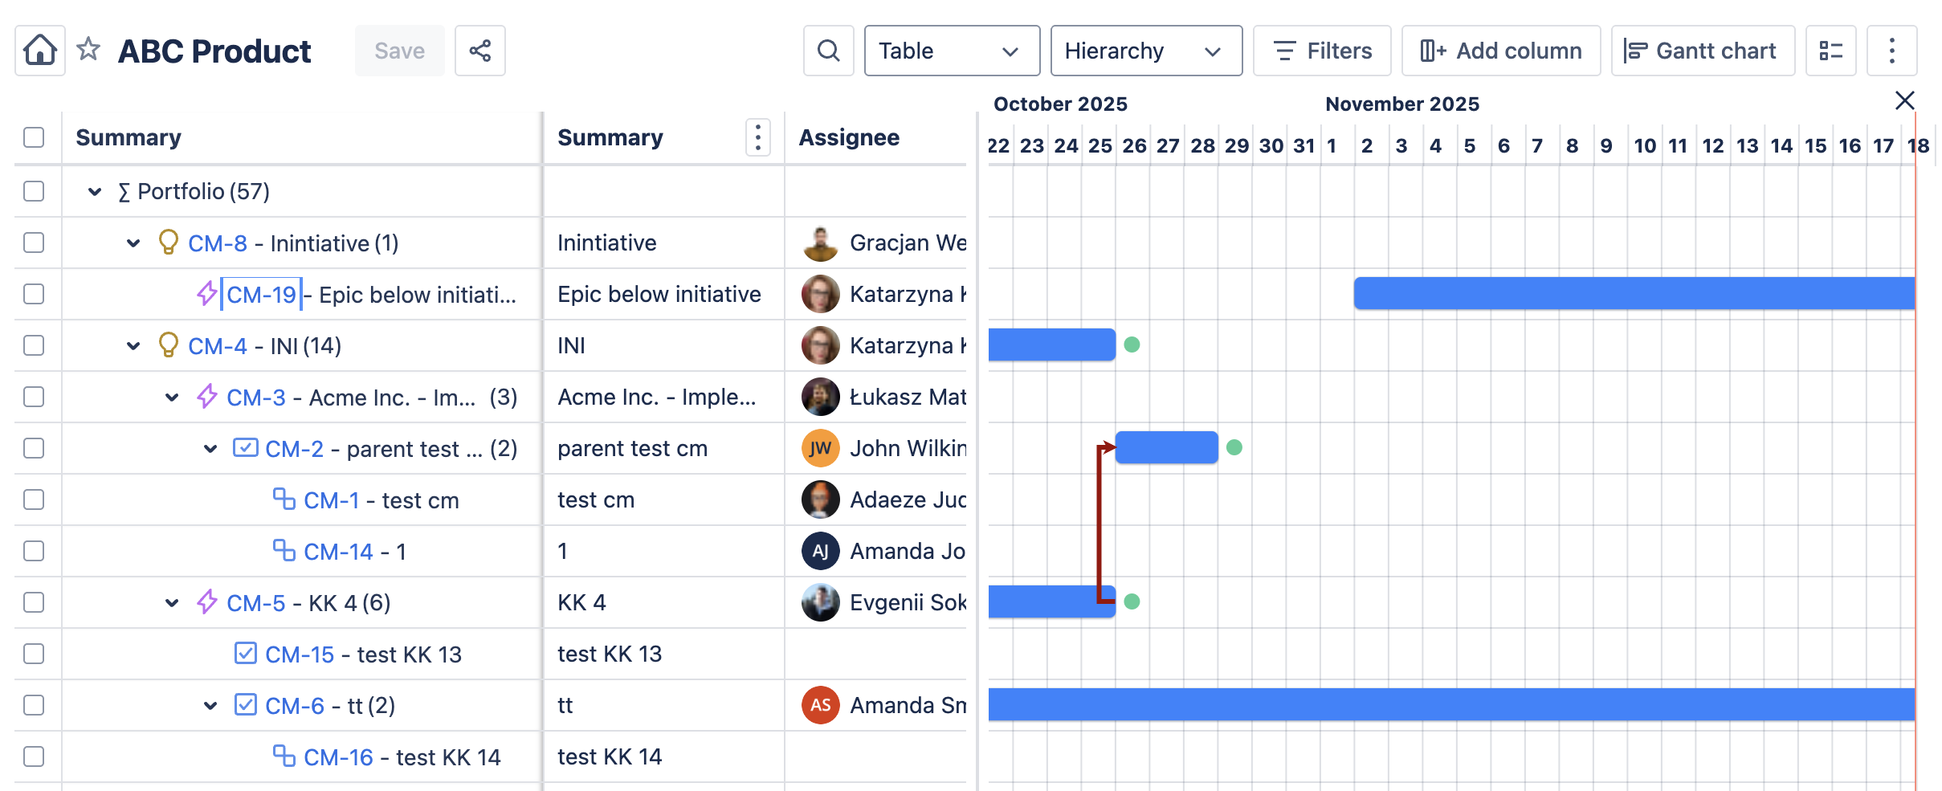
Task: Star ABC Product as favorite
Action: tap(88, 50)
